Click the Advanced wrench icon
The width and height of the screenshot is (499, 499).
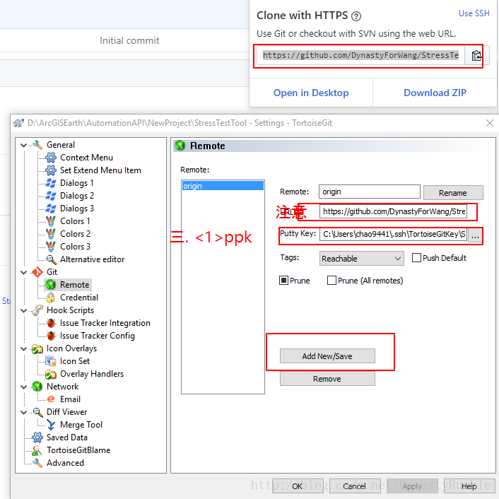[37, 463]
